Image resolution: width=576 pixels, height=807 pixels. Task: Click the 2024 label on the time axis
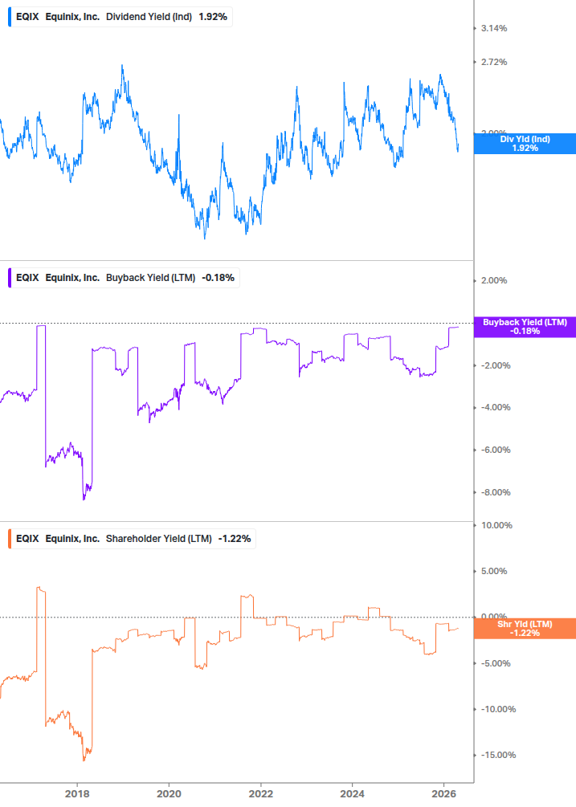(353, 793)
